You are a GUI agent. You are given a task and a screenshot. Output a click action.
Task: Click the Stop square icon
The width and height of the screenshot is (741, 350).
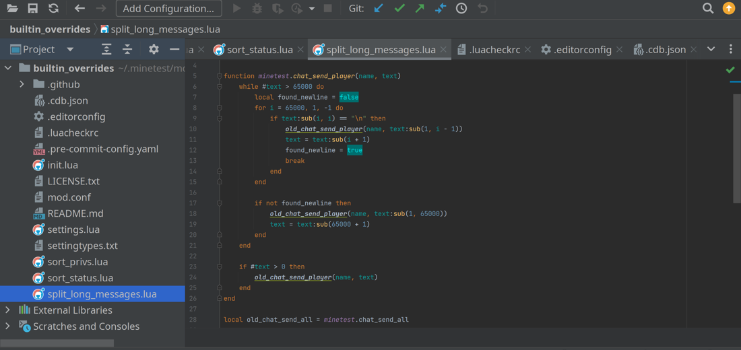[x=327, y=8]
